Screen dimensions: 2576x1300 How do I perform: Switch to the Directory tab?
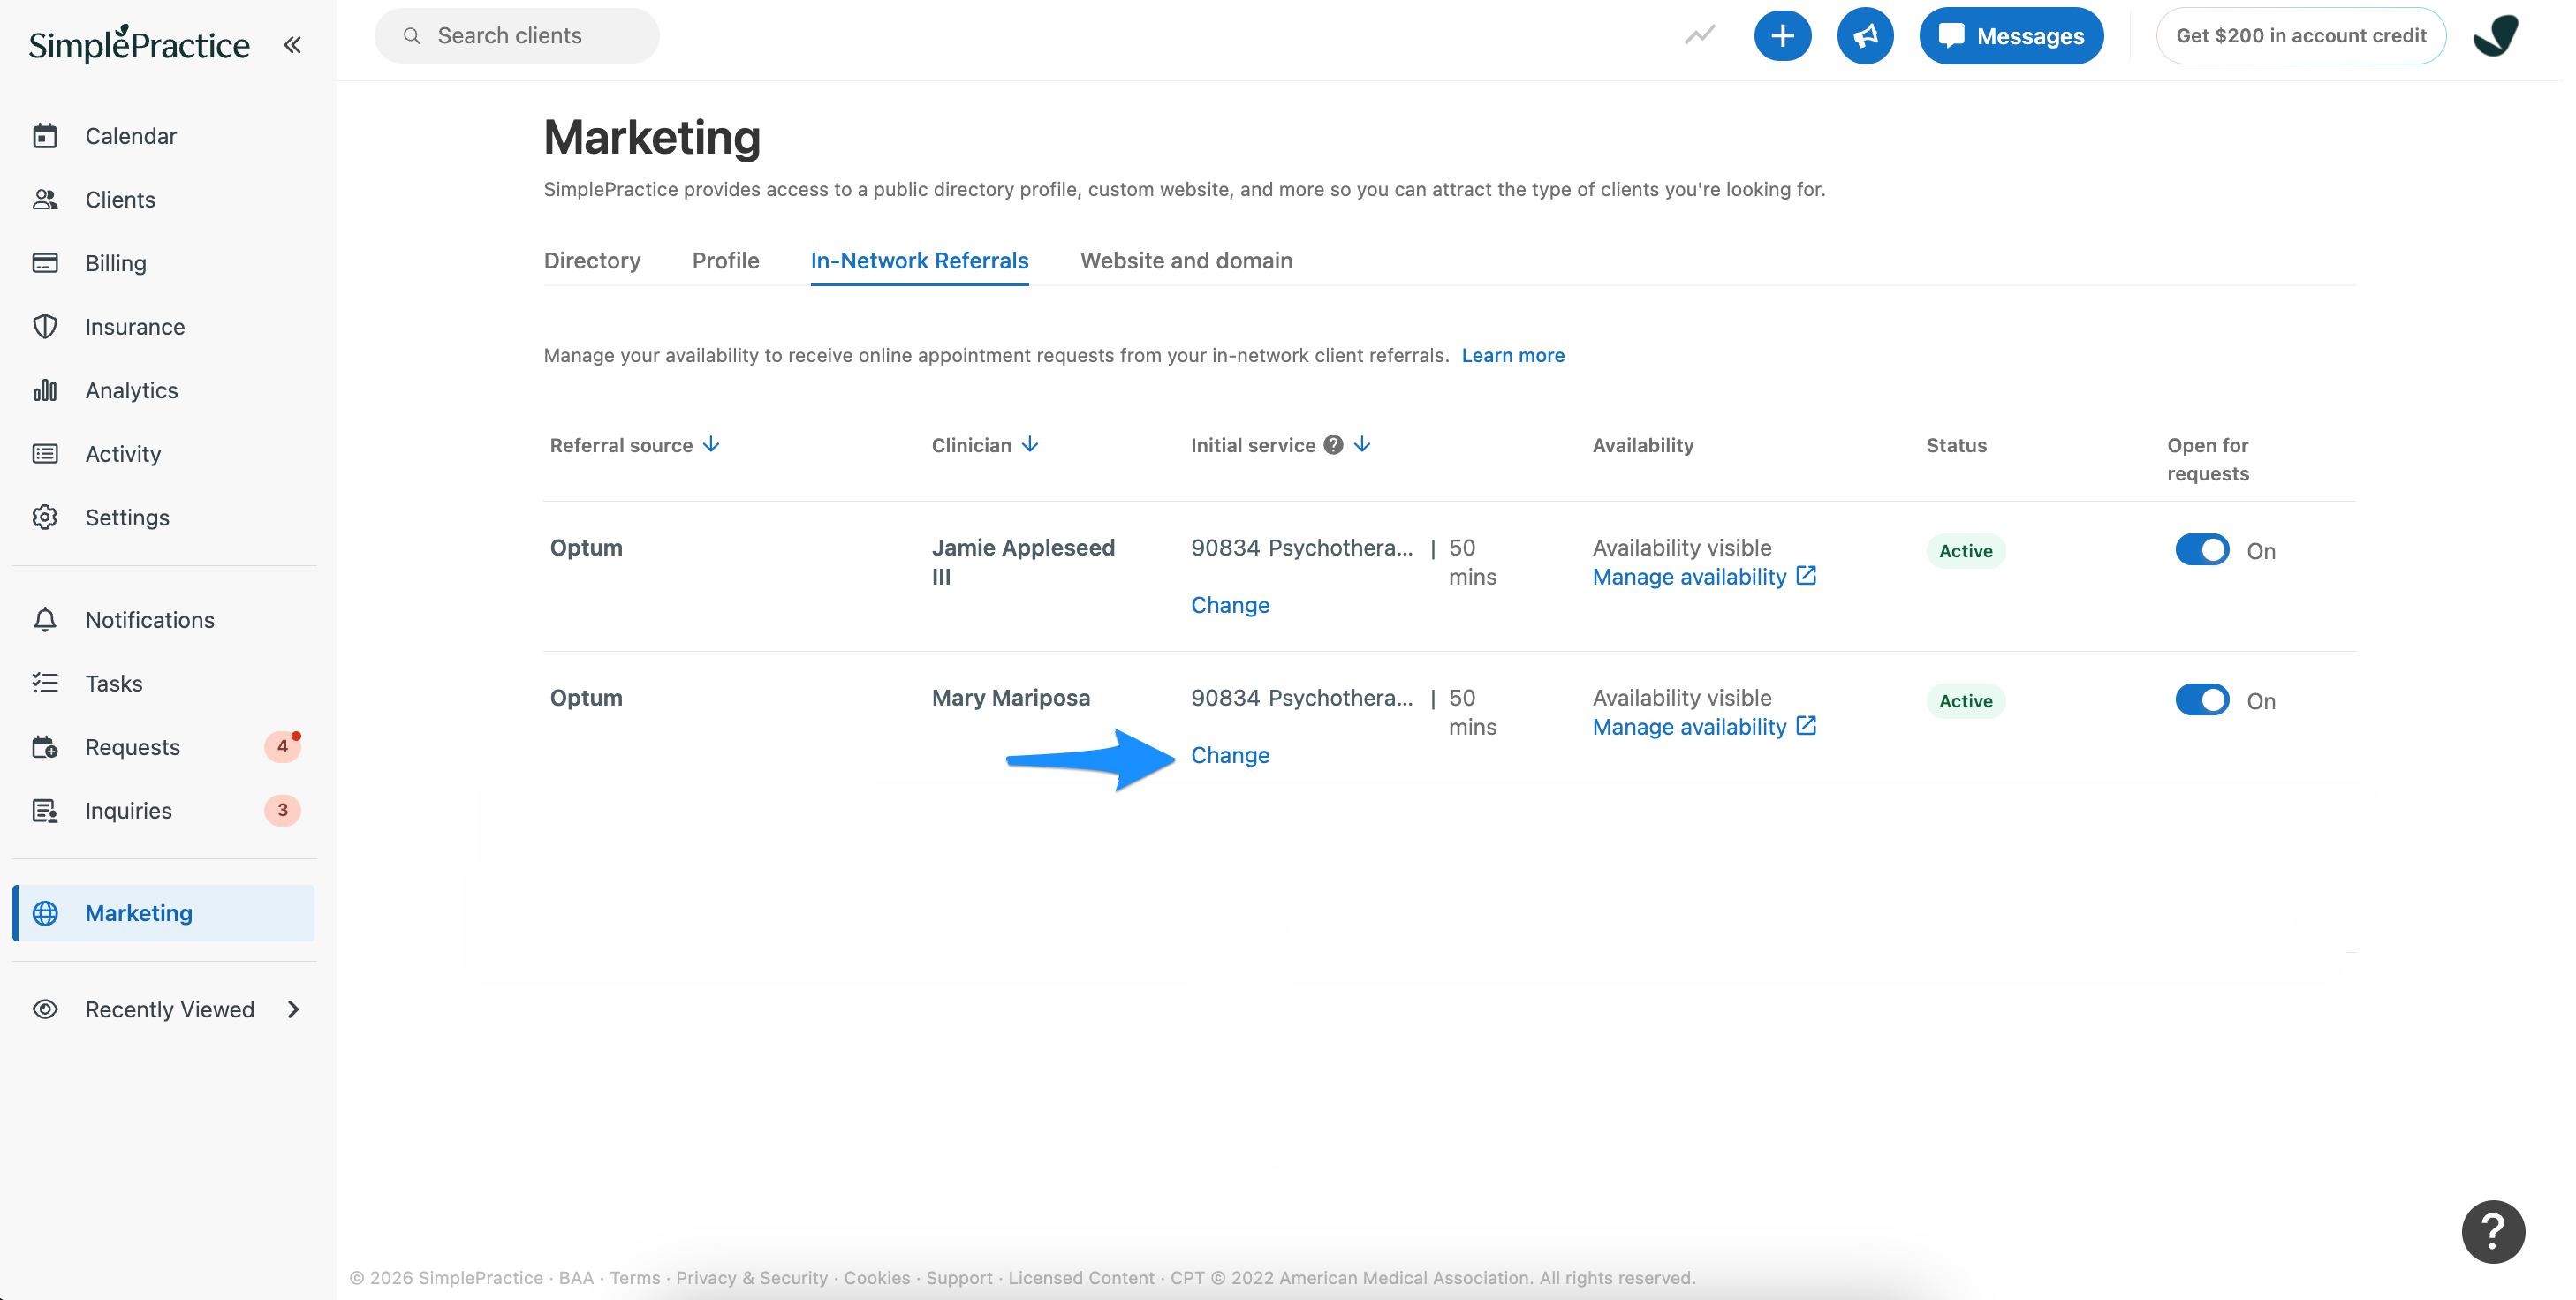click(x=592, y=261)
